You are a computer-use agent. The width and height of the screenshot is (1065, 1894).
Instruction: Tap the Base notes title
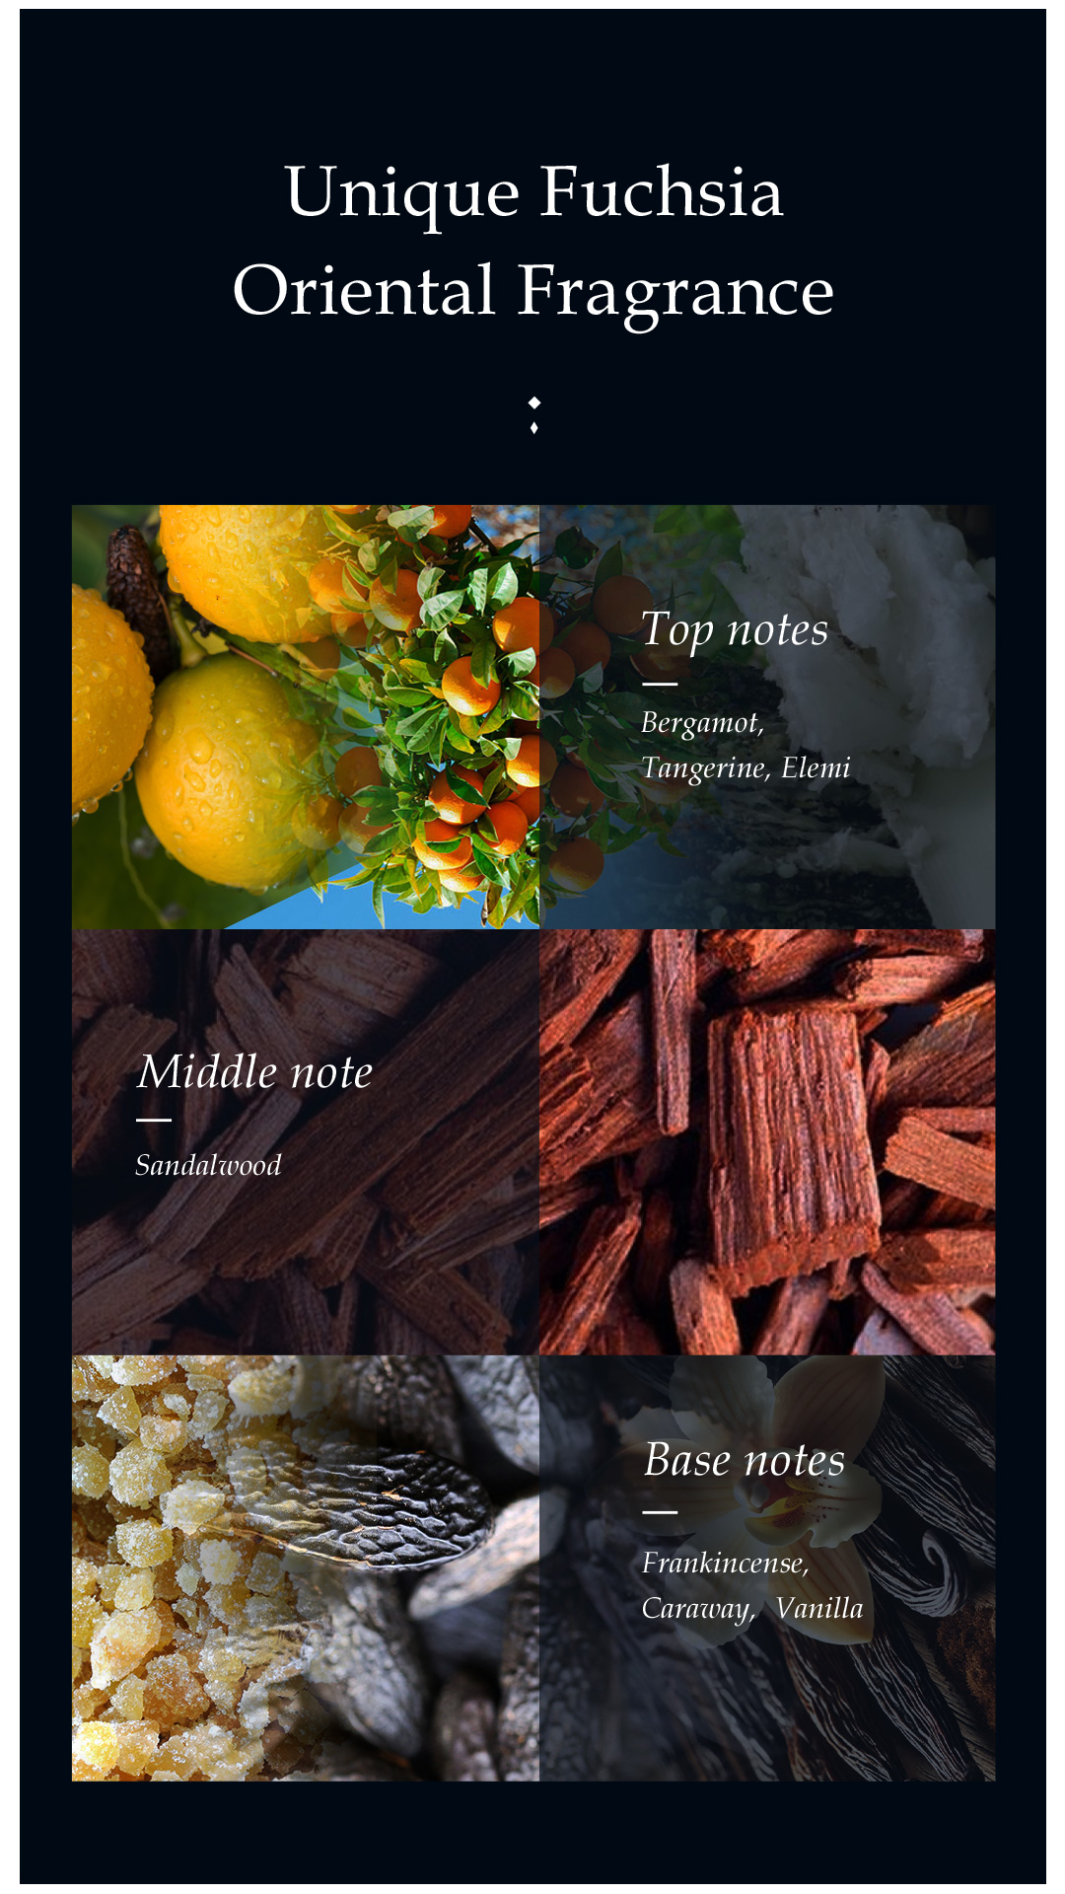745,1460
